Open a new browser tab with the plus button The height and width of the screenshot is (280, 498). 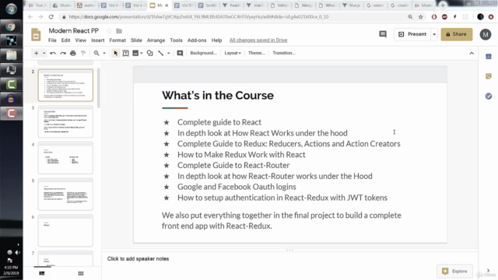(443, 5)
